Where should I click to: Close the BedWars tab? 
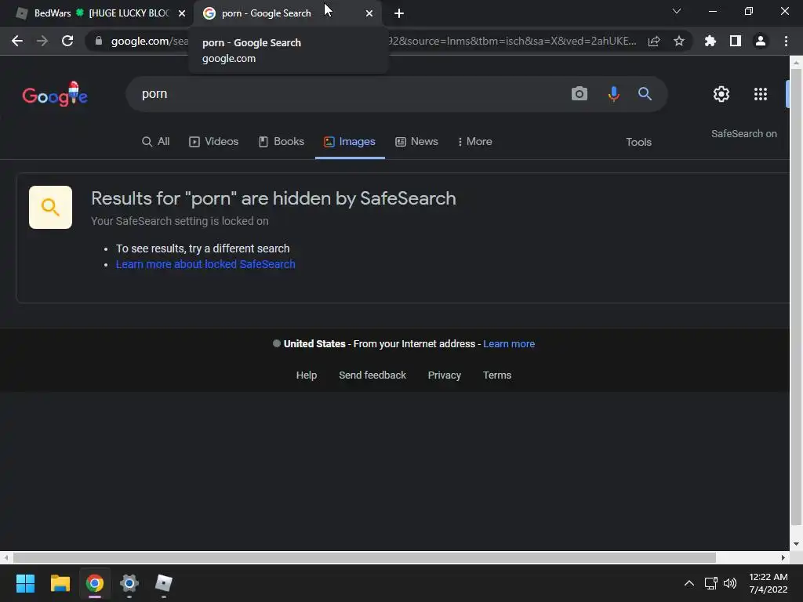pos(182,14)
